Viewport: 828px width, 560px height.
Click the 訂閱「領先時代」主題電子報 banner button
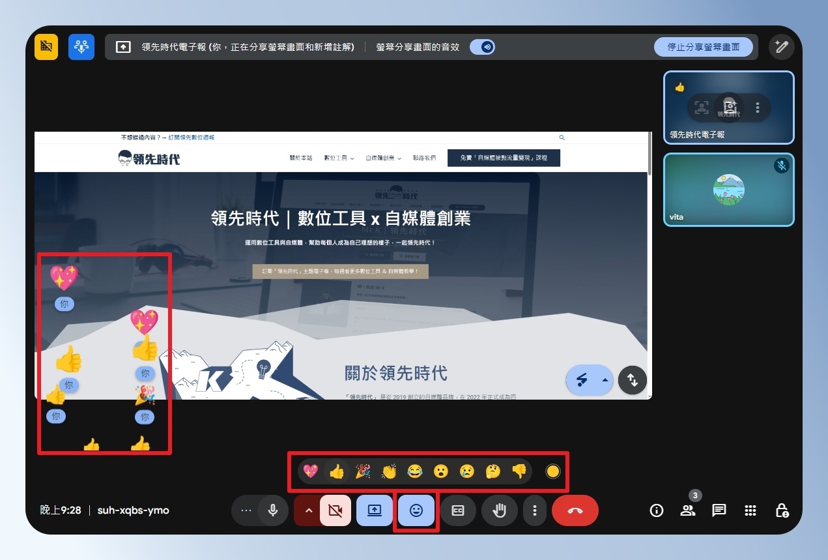point(340,271)
